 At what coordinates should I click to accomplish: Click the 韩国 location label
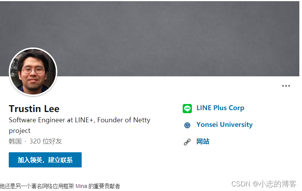15,141
